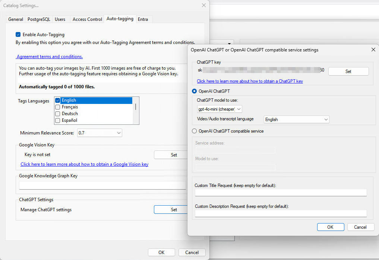The height and width of the screenshot is (260, 379).
Task: Uncheck Enable Auto-Tagging checkbox
Action: (18, 35)
